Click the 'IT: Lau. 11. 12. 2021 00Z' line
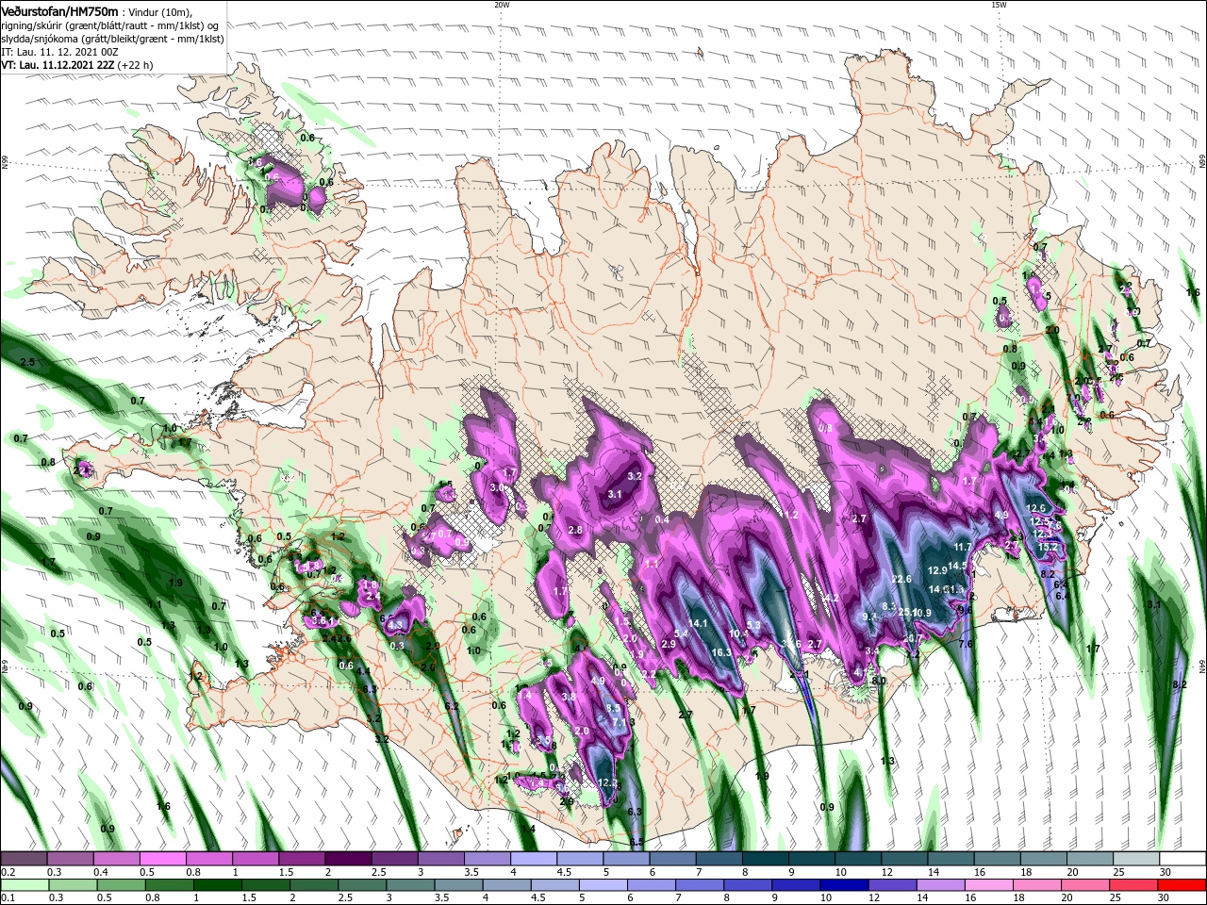Viewport: 1207px width, 905px height. (58, 51)
